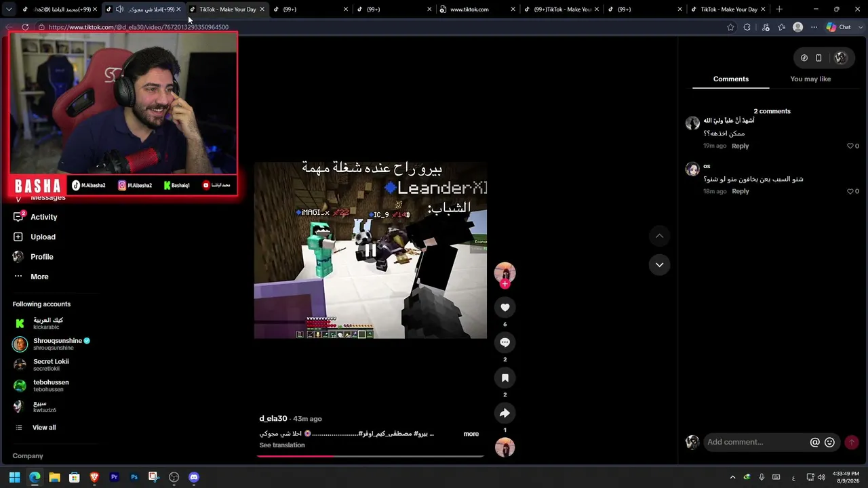The height and width of the screenshot is (488, 868).
Task: Like the first comment with heart icon
Action: click(850, 146)
